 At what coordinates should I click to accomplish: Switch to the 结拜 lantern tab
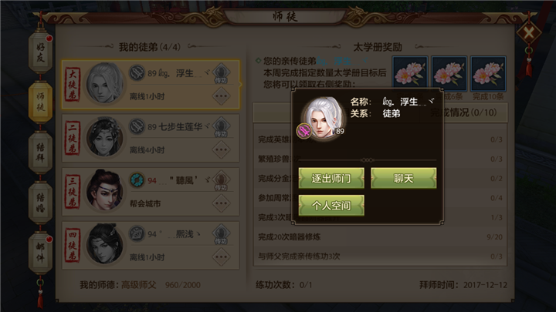click(x=40, y=152)
